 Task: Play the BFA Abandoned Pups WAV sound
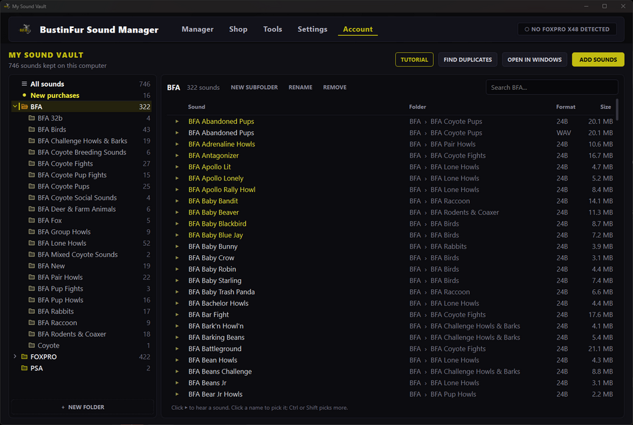point(177,133)
